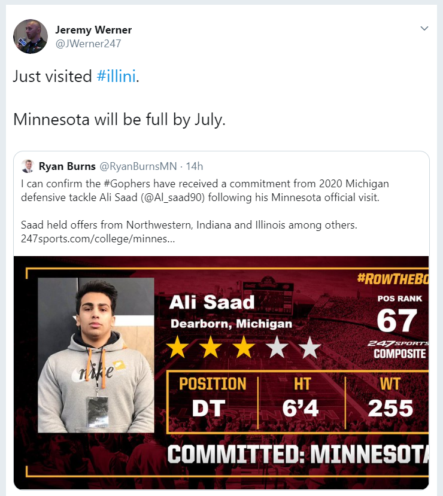Click the quoted tweet text about Gophers commitment
Viewport: 443px width, 496px height.
[204, 190]
